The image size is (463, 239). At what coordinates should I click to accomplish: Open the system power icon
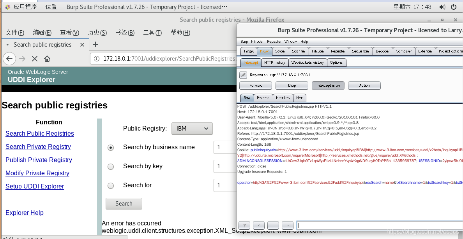point(454,7)
